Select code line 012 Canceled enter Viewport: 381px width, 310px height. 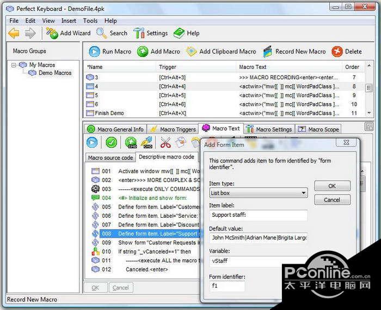[x=145, y=269]
